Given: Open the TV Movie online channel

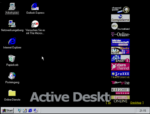Looking at the screenshot, I should 121,83.
